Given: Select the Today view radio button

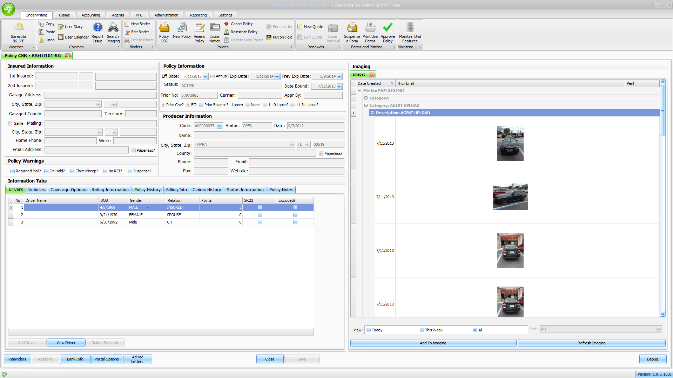Looking at the screenshot, I should click(x=369, y=330).
